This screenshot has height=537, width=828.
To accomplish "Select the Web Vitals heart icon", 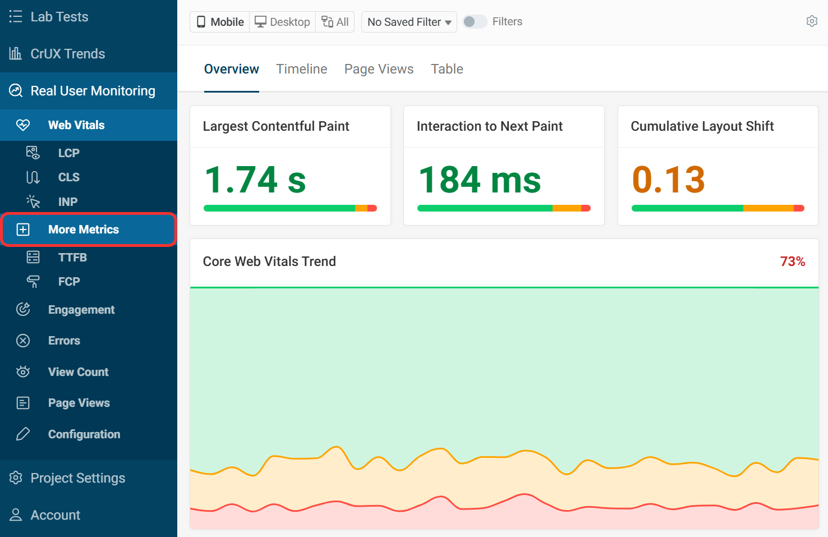I will [24, 125].
